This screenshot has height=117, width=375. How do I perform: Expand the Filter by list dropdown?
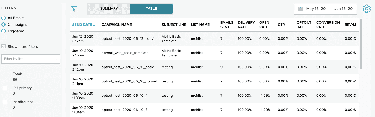point(30,59)
